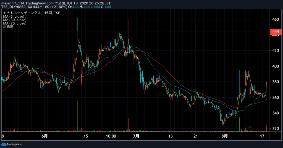The image size is (283, 148).
Task: Select the MA (75, close) indicator label
Action: click(15, 23)
